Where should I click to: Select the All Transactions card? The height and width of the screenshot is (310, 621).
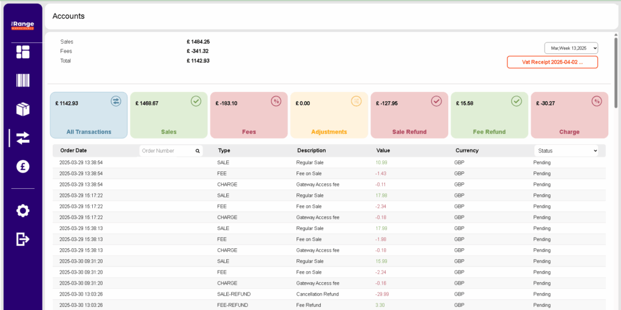click(89, 115)
